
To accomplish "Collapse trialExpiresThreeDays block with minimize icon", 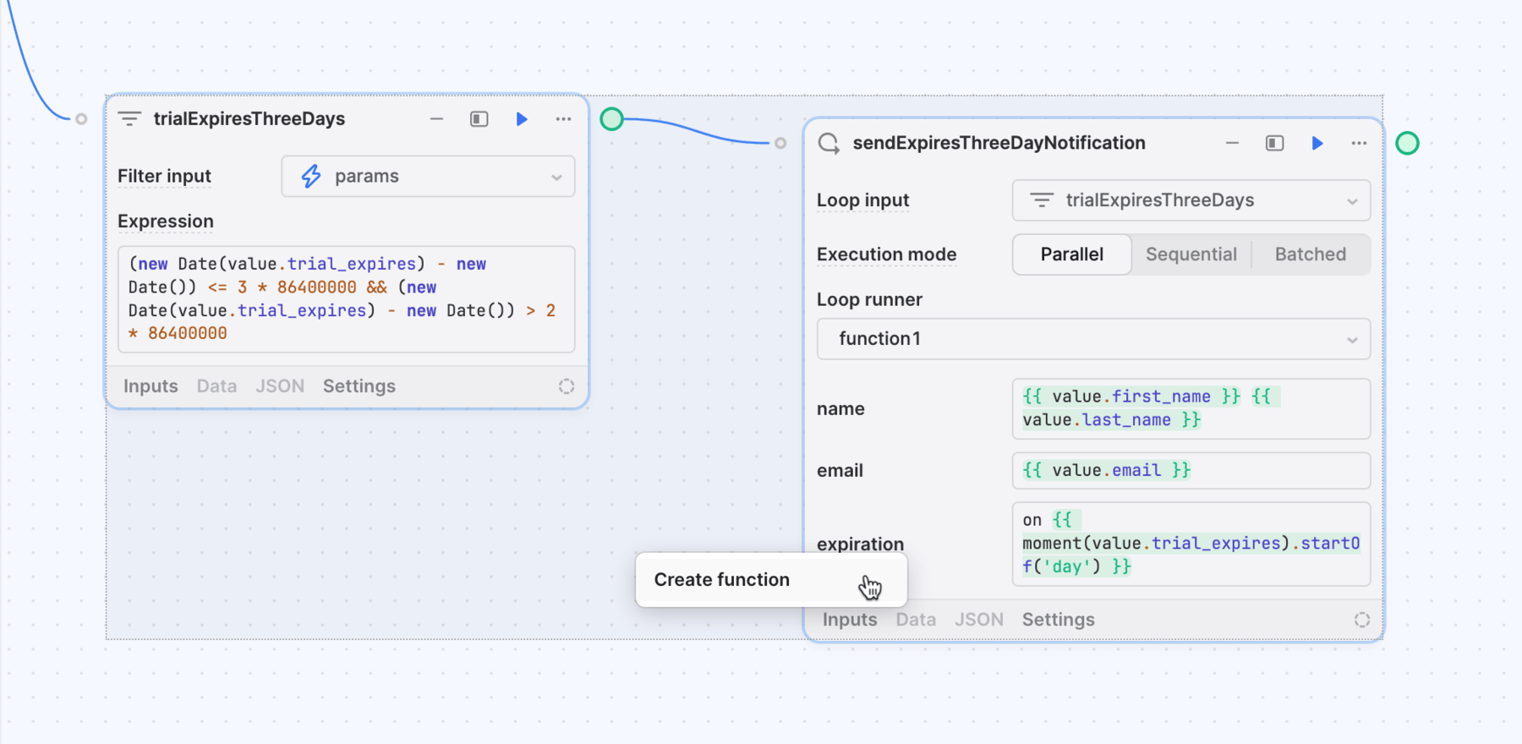I will click(436, 119).
